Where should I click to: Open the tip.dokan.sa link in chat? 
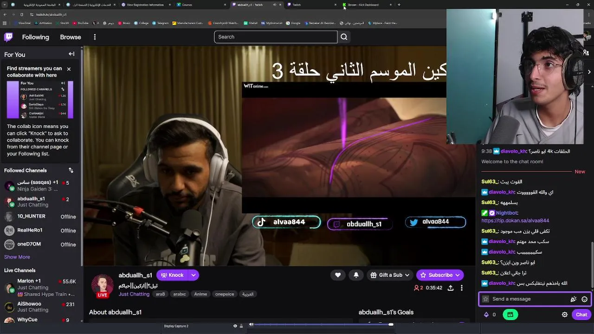pyautogui.click(x=515, y=221)
